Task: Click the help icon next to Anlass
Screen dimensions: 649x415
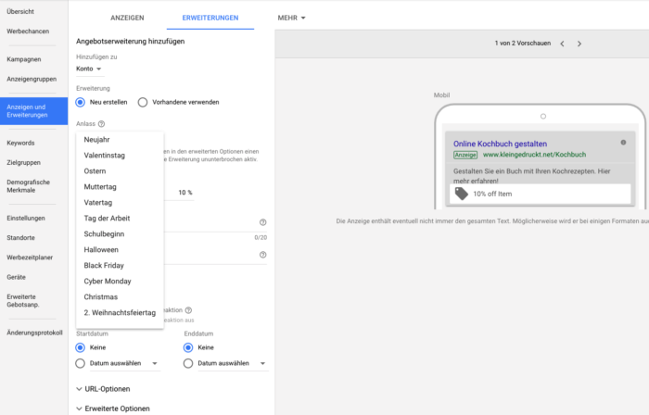Action: pyautogui.click(x=101, y=123)
